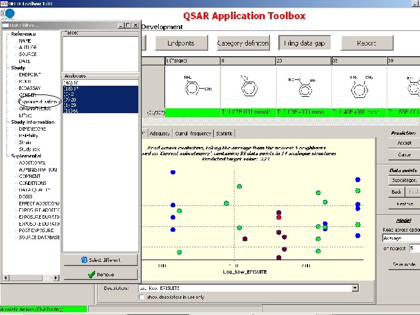The image size is (420, 315).
Task: Select the structure thumbnail in column 20
Action: (x=304, y=86)
